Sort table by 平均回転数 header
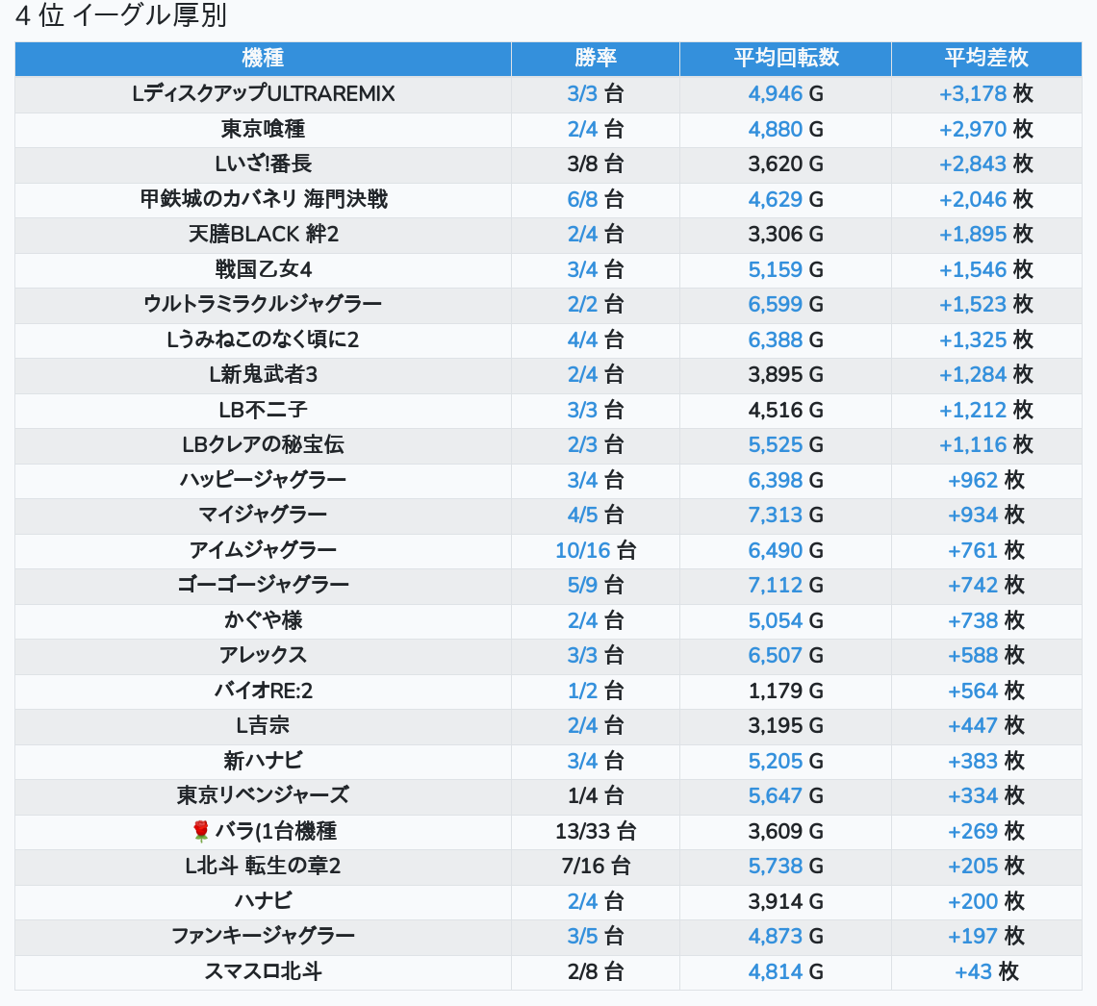This screenshot has height=1006, width=1097. click(785, 58)
